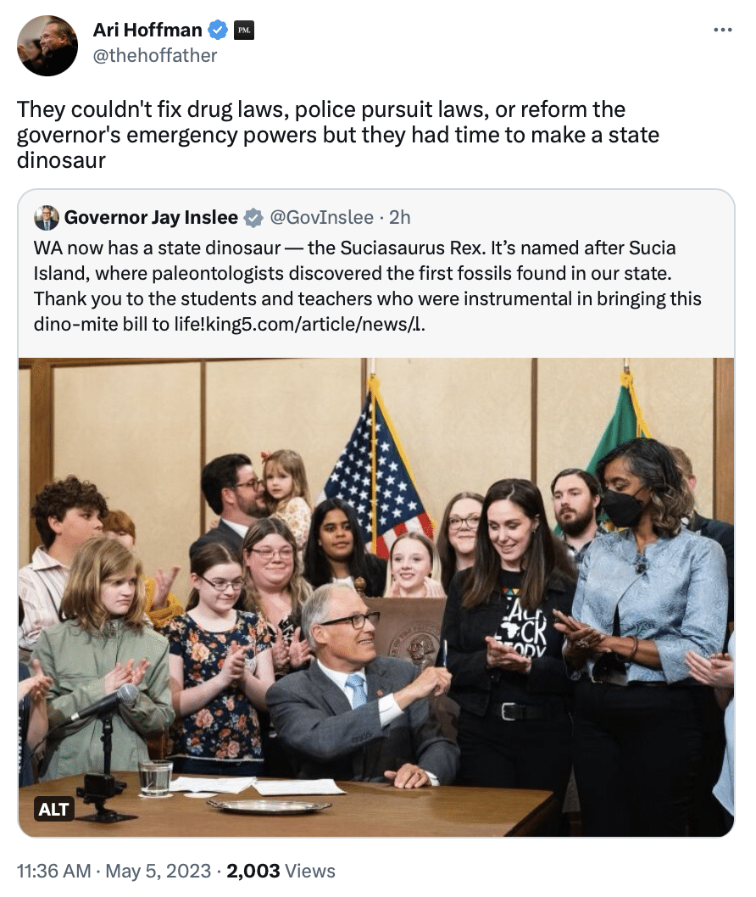This screenshot has width=756, height=897.
Task: Open the quoted tweet text about Suciasaurus Rex
Action: (x=367, y=286)
